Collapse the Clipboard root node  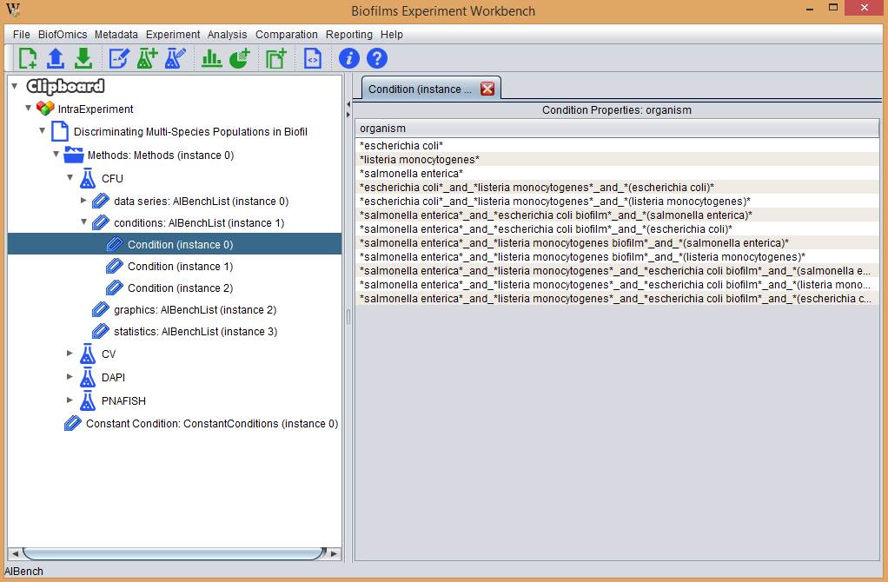(x=15, y=86)
